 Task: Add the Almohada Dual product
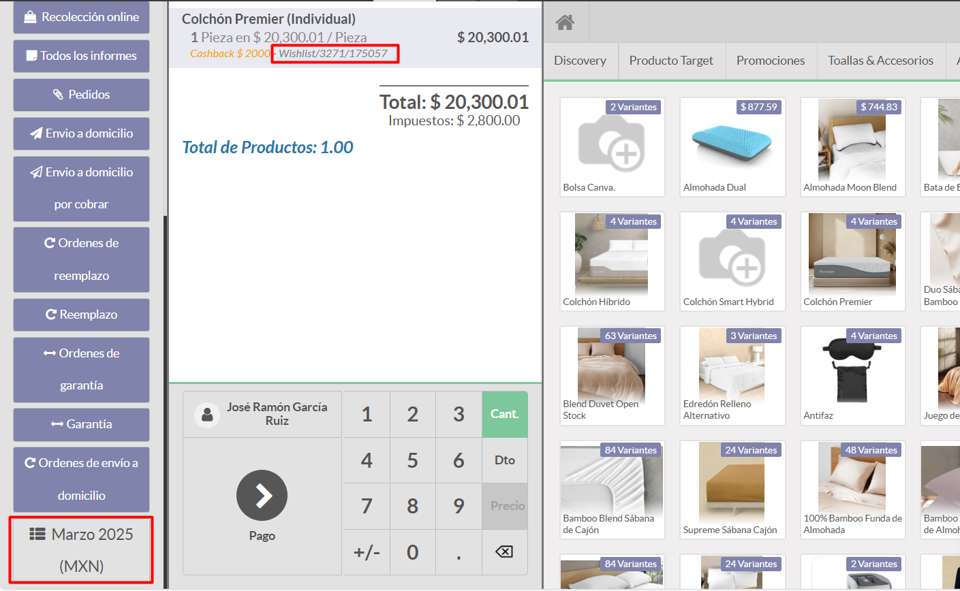(732, 147)
